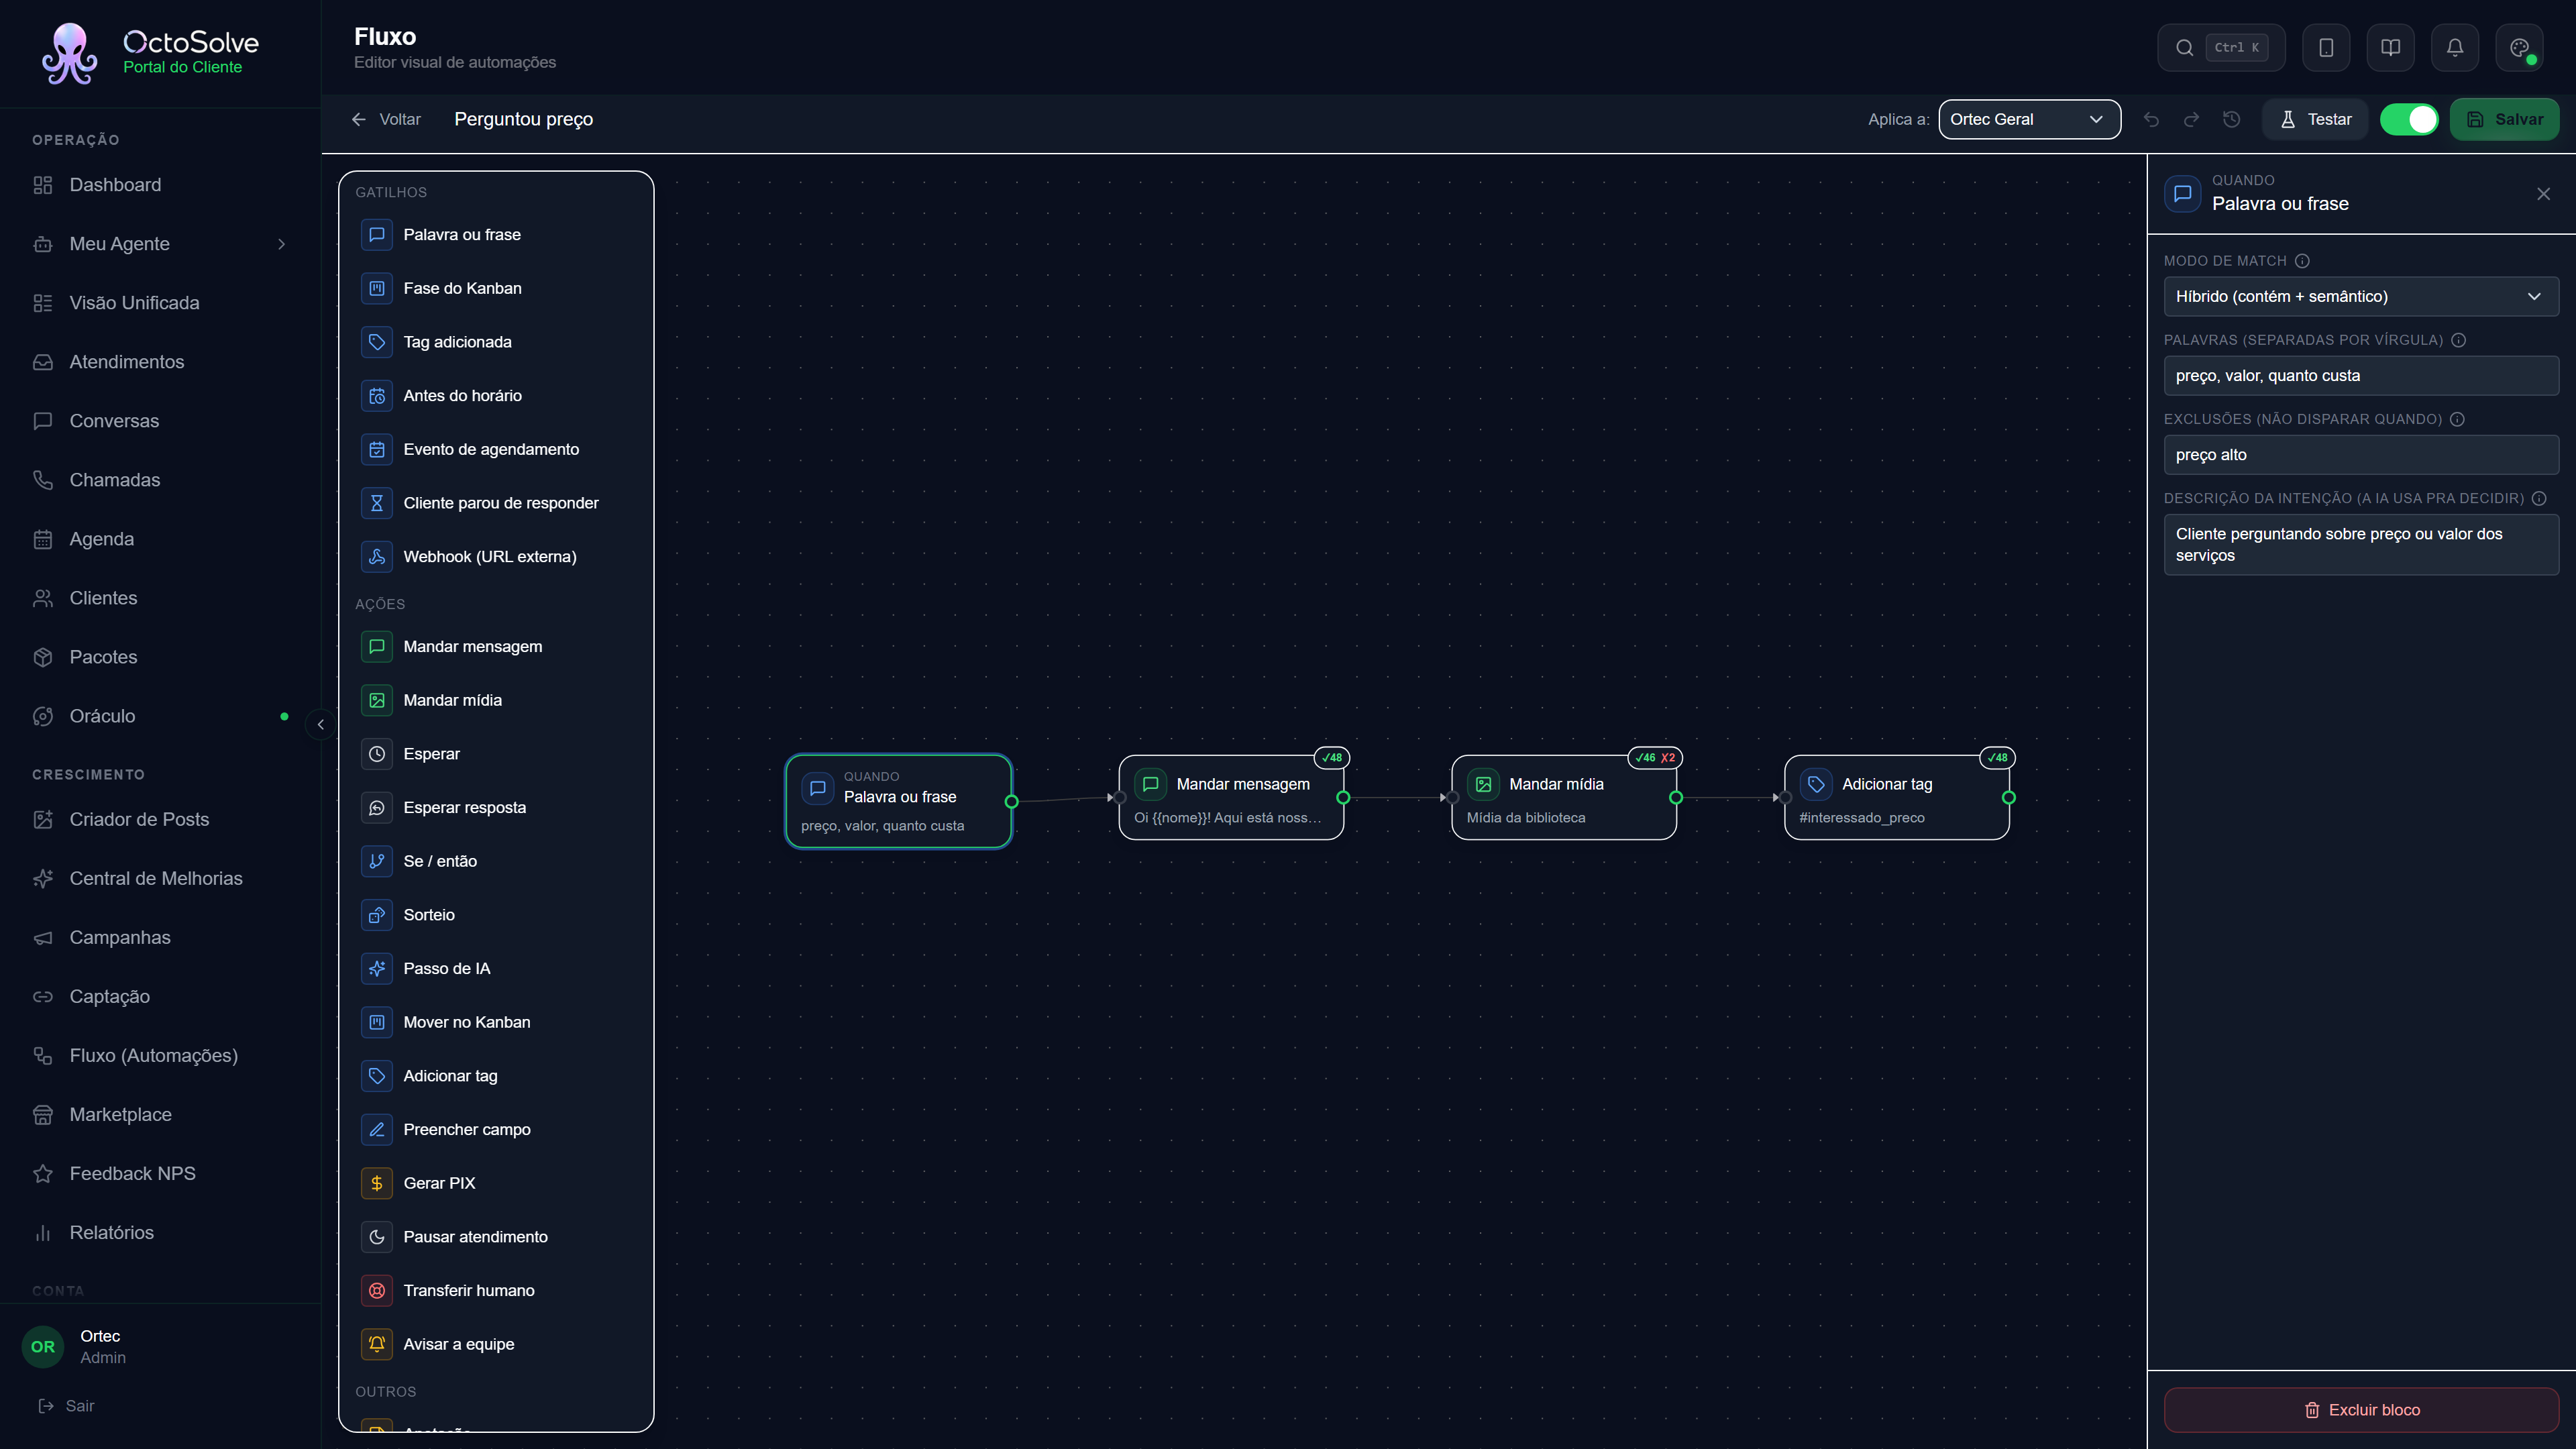Click the undo arrow icon
Image resolution: width=2576 pixels, height=1449 pixels.
point(2151,120)
